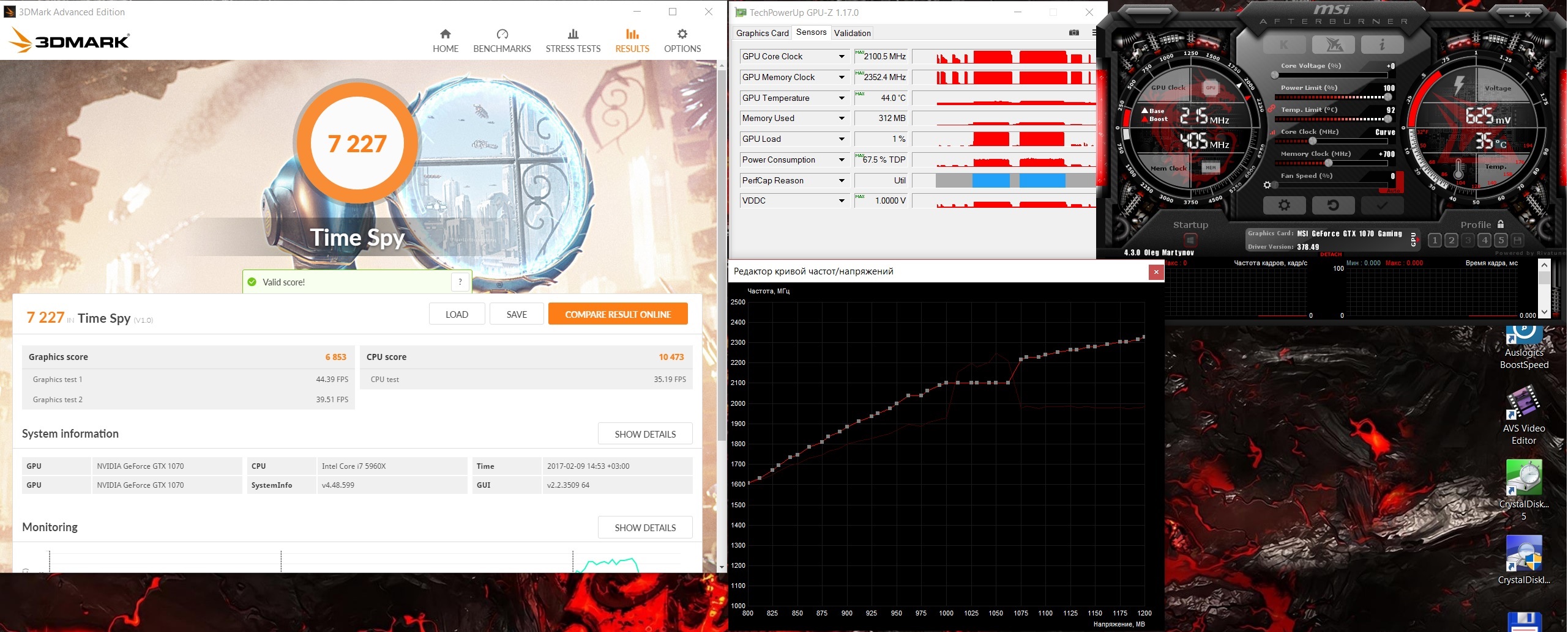Image resolution: width=1568 pixels, height=632 pixels.
Task: Click Valid score question mark button
Action: coord(460,282)
